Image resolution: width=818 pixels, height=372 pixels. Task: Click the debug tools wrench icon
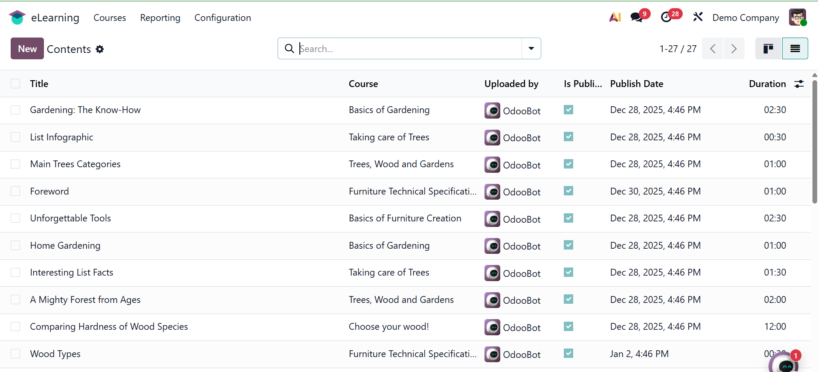[x=698, y=17]
